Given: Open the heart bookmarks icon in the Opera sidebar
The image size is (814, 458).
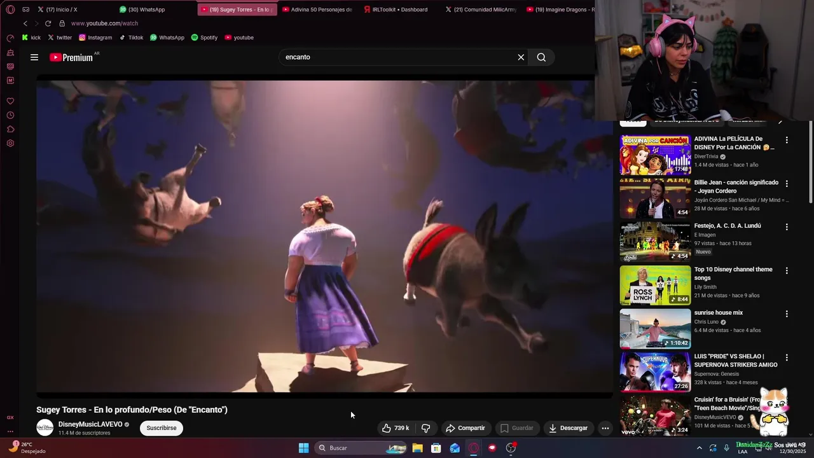Looking at the screenshot, I should [x=10, y=101].
